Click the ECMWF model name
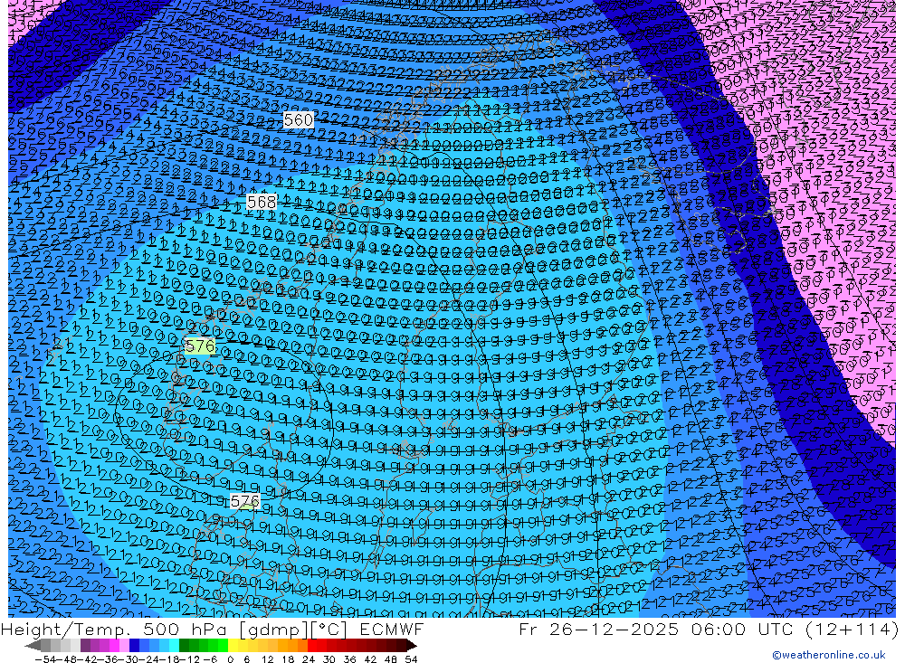The height and width of the screenshot is (663, 905). click(x=391, y=629)
